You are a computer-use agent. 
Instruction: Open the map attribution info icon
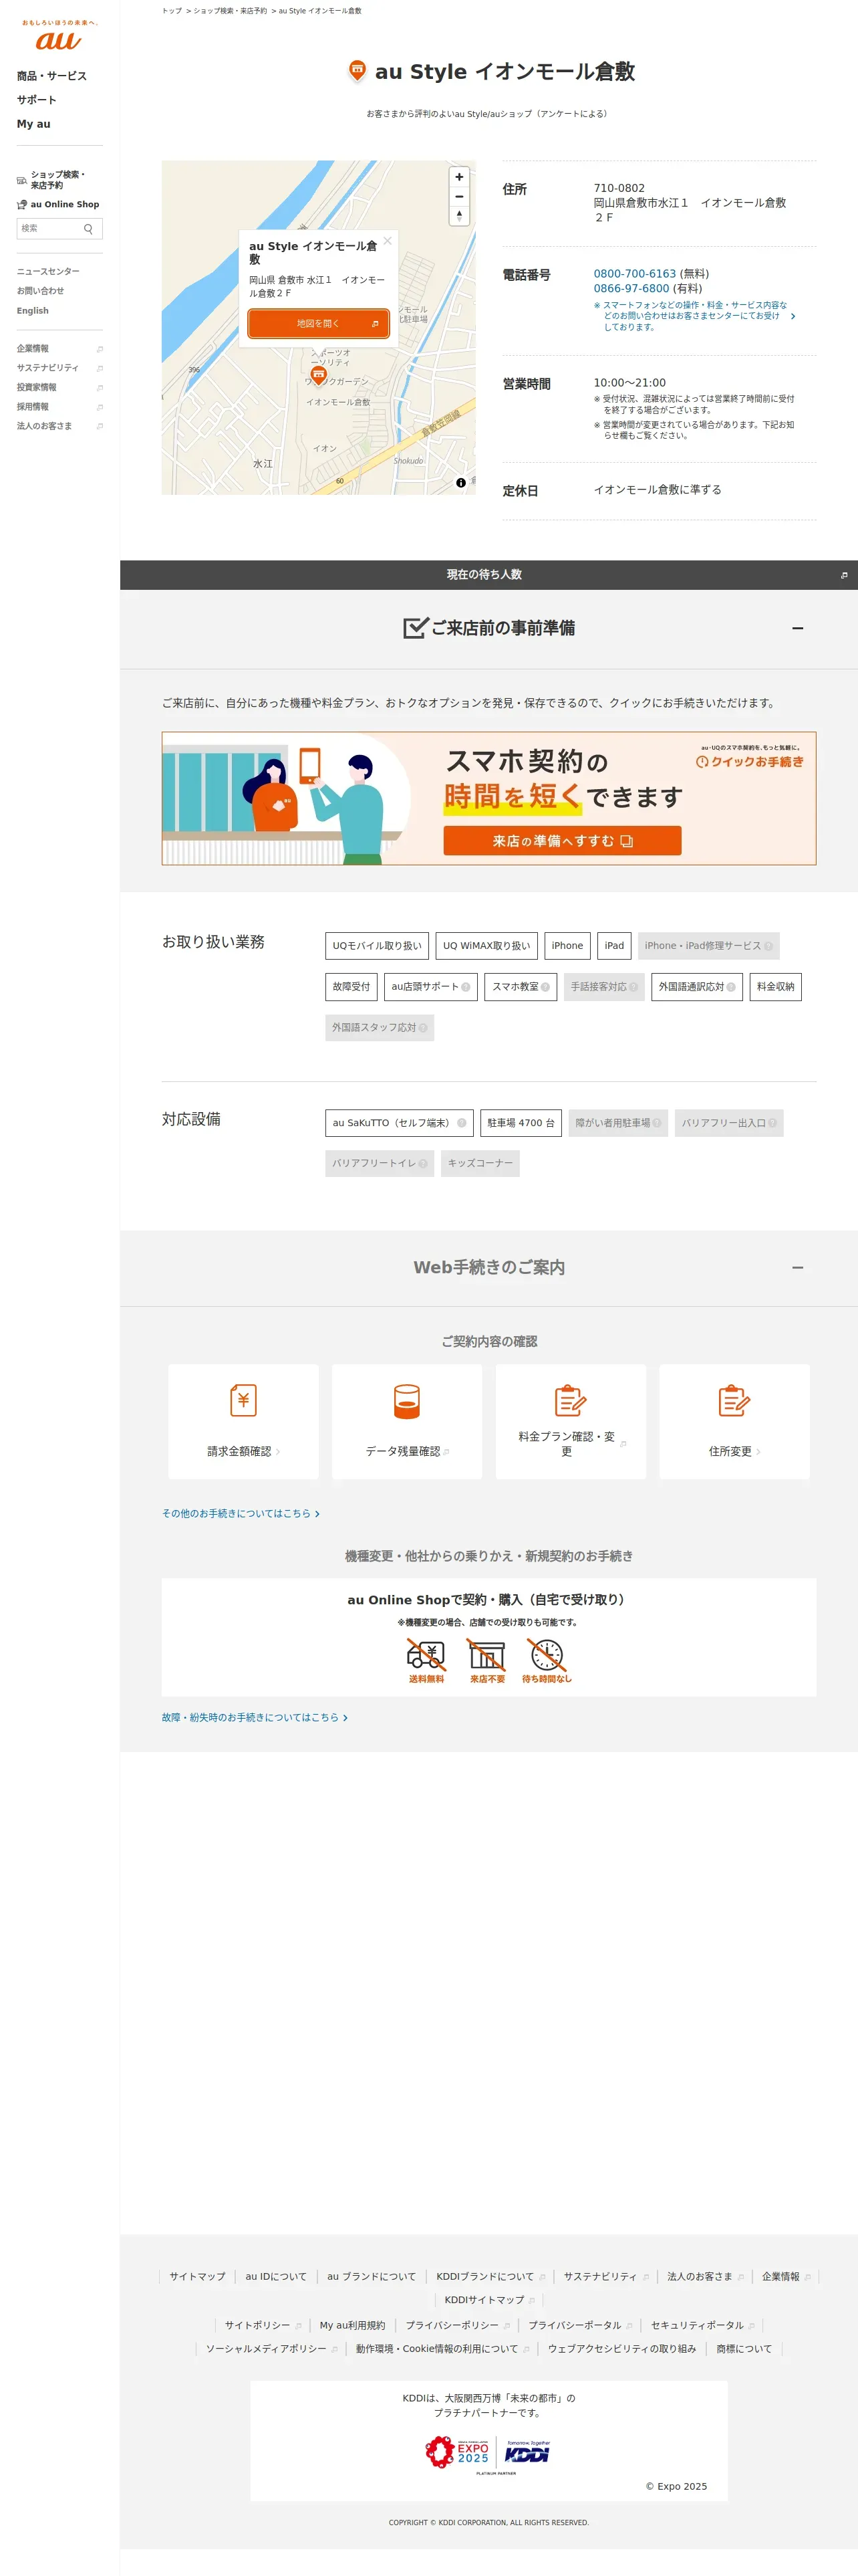coord(460,483)
